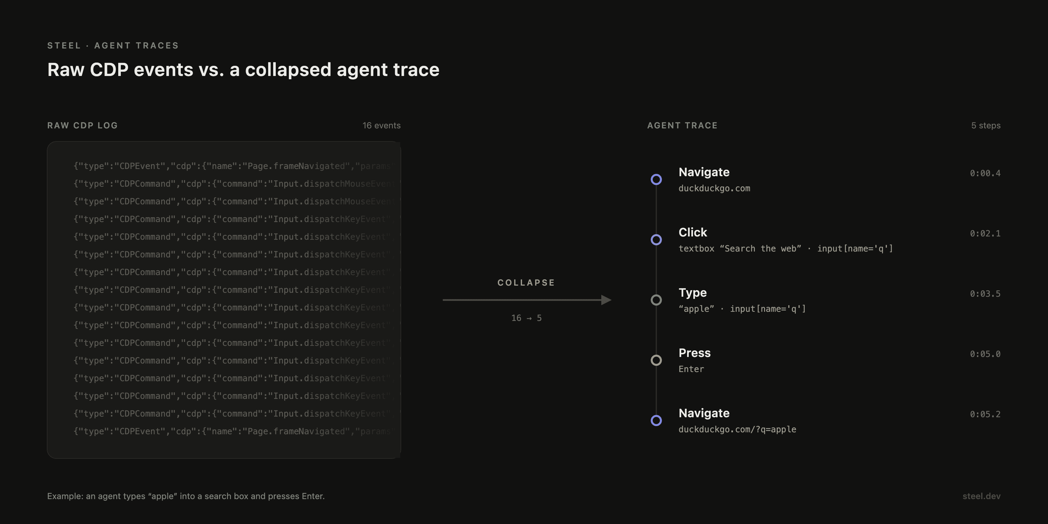
Task: Select the 0:02.1 timestamp
Action: click(x=985, y=234)
